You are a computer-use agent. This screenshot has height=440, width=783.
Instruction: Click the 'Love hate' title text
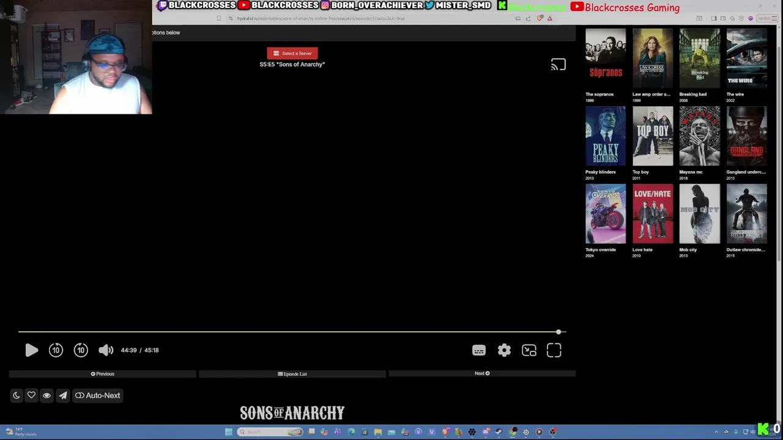click(642, 249)
